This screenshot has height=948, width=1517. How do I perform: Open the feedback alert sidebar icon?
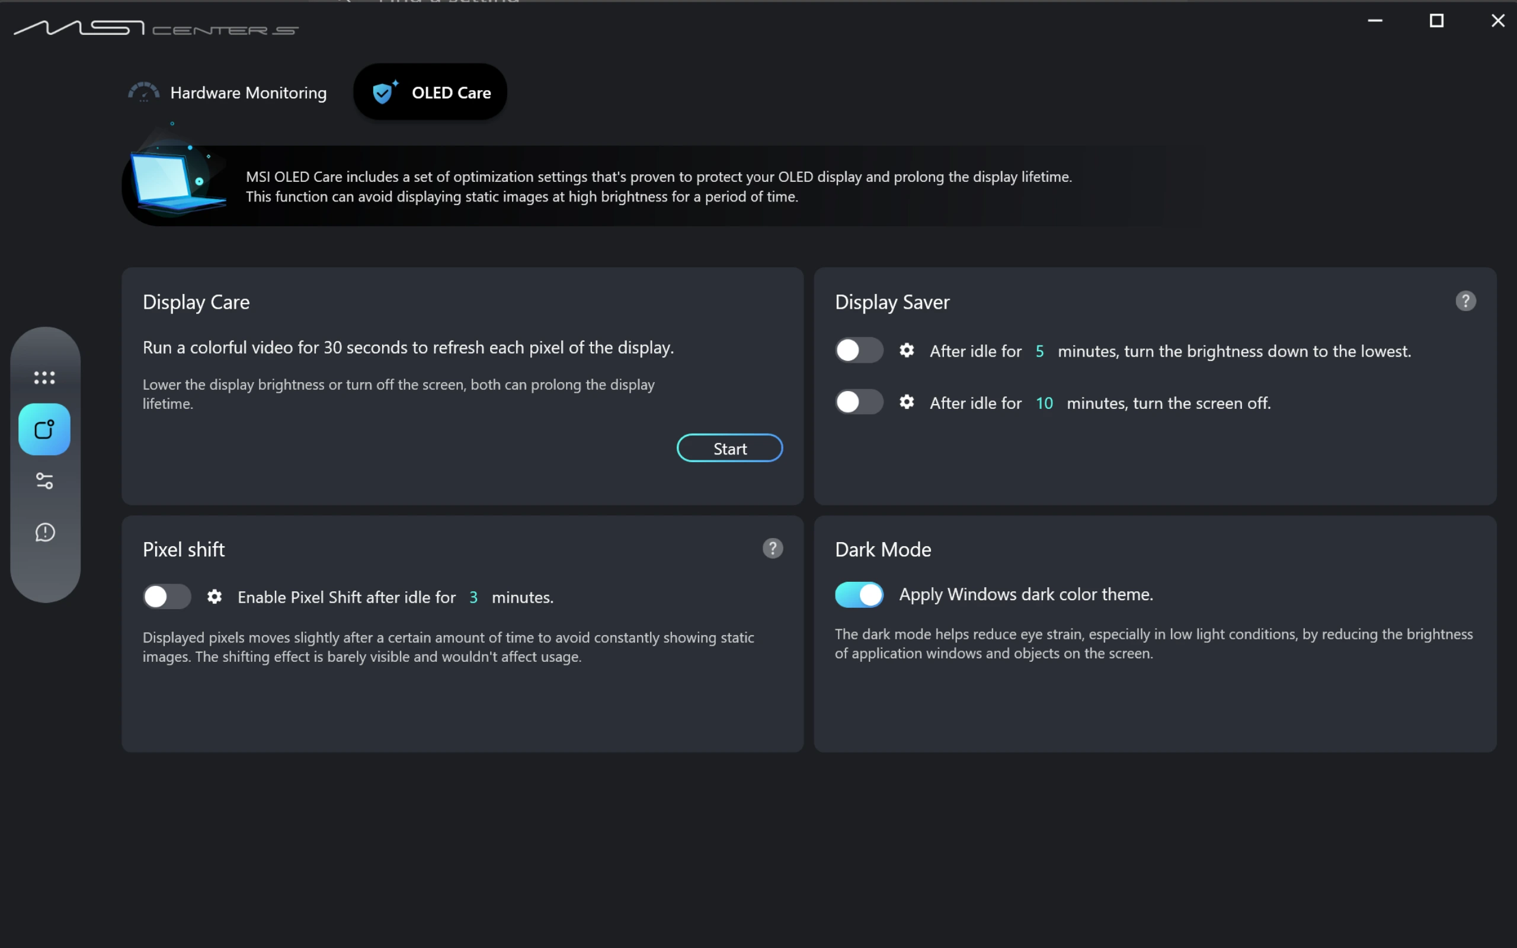tap(44, 532)
